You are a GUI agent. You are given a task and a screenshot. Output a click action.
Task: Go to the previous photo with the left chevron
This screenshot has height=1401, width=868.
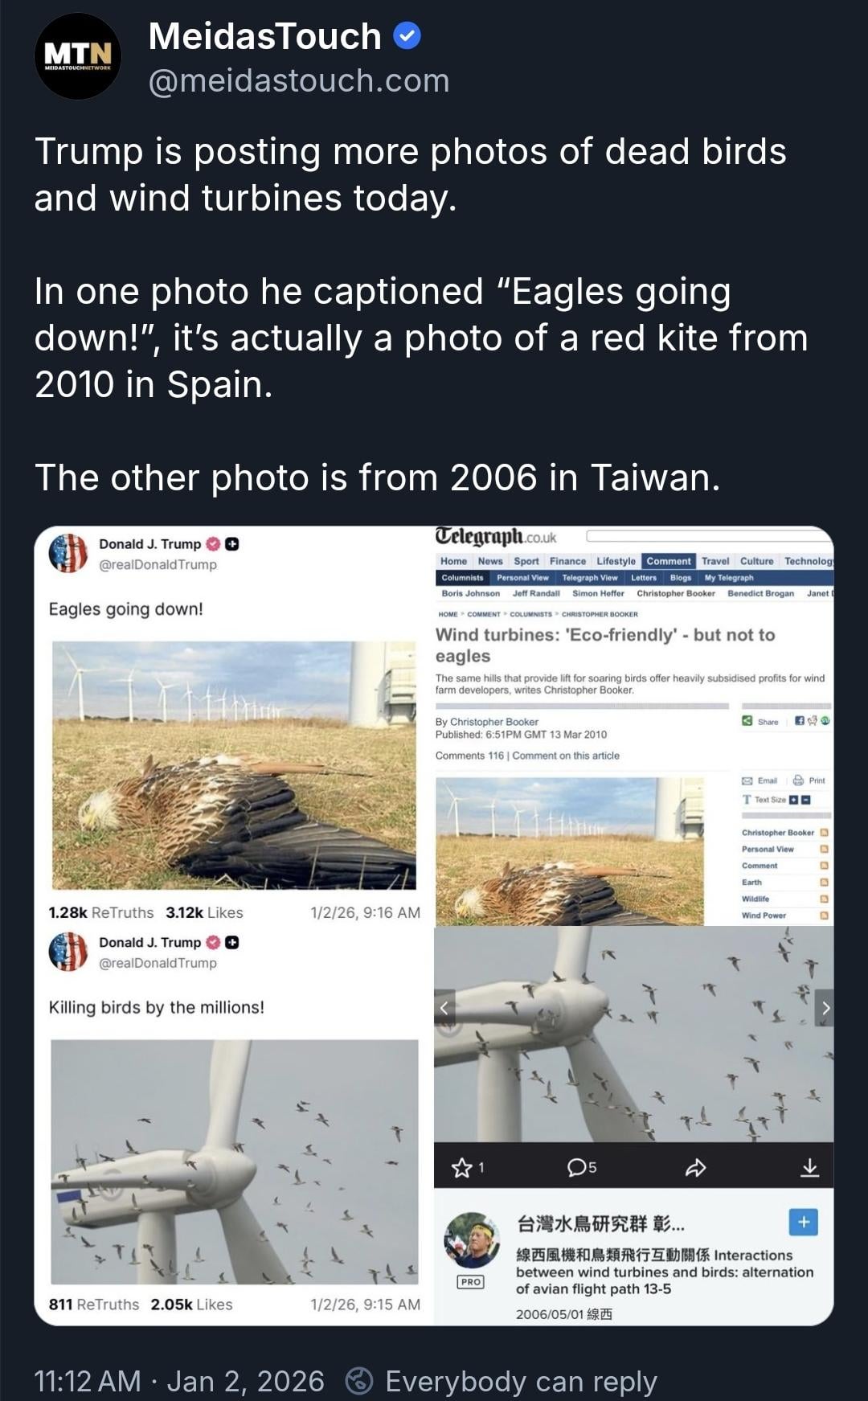(x=444, y=1008)
